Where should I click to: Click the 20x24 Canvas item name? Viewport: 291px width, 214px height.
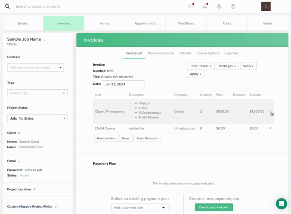[x=105, y=128]
